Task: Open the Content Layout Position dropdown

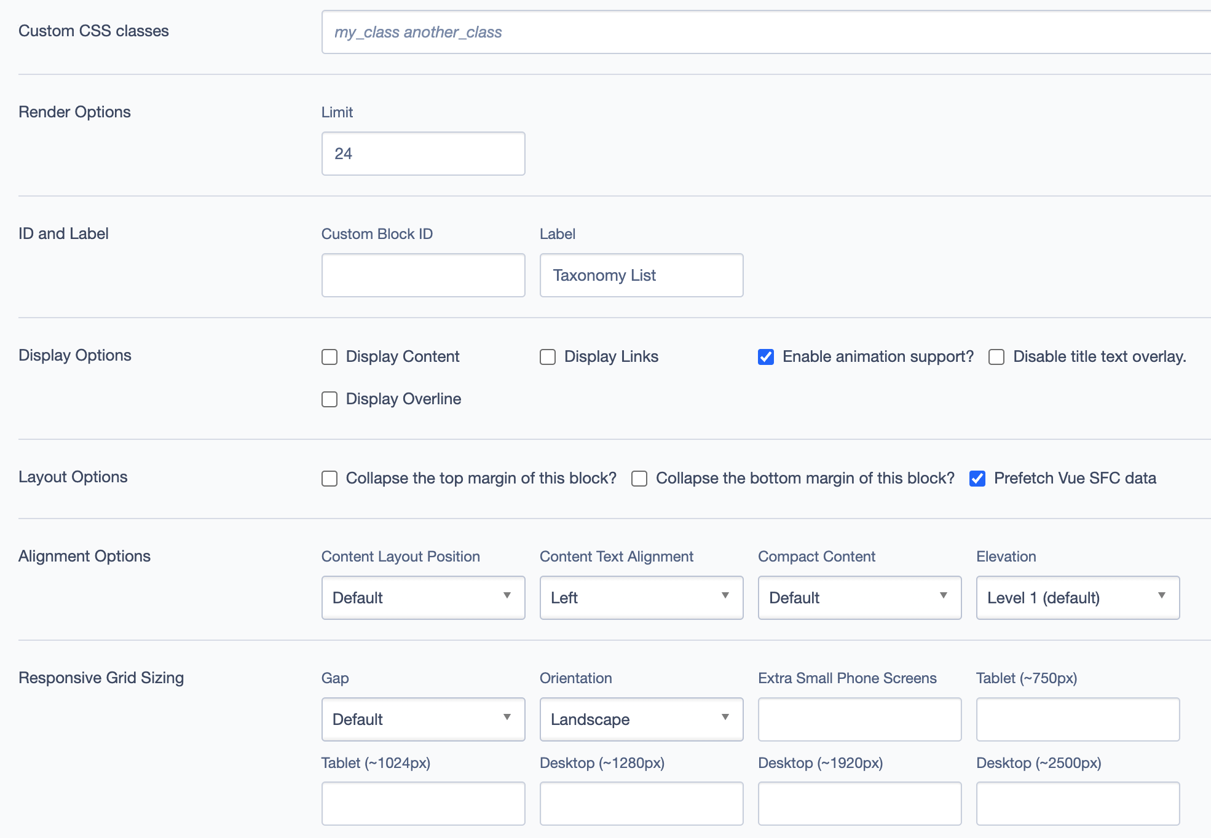Action: [x=423, y=598]
